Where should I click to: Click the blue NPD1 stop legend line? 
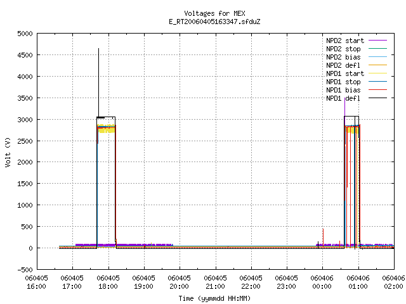[x=378, y=82]
